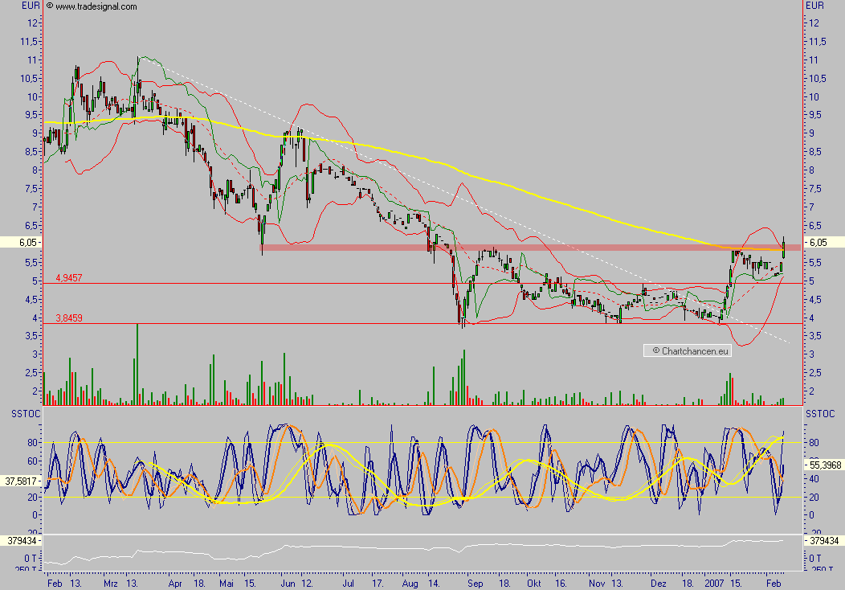Click the Sep label on time axis
The image size is (845, 590).
474,582
